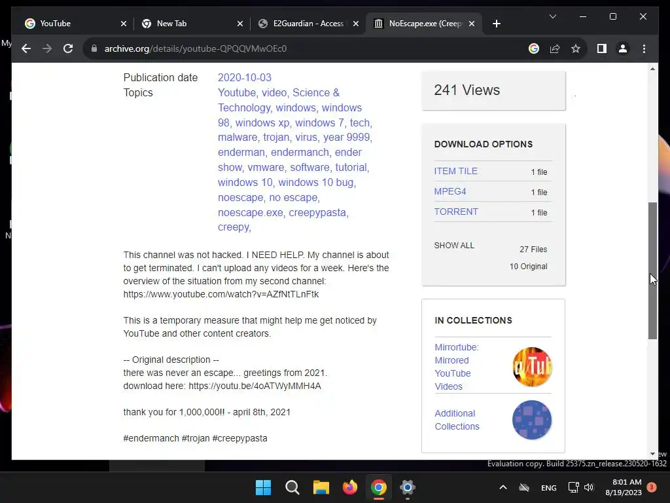Close the E2Guardian tab
Image resolution: width=670 pixels, height=503 pixels.
[x=355, y=24]
